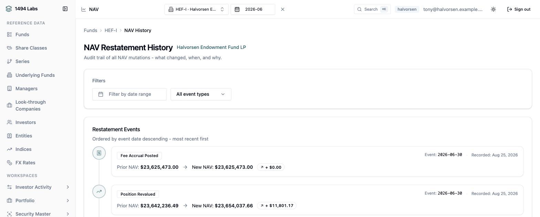Screen dimensions: 540x217
Task: Click the halvorsen tenant badge
Action: 407,9
